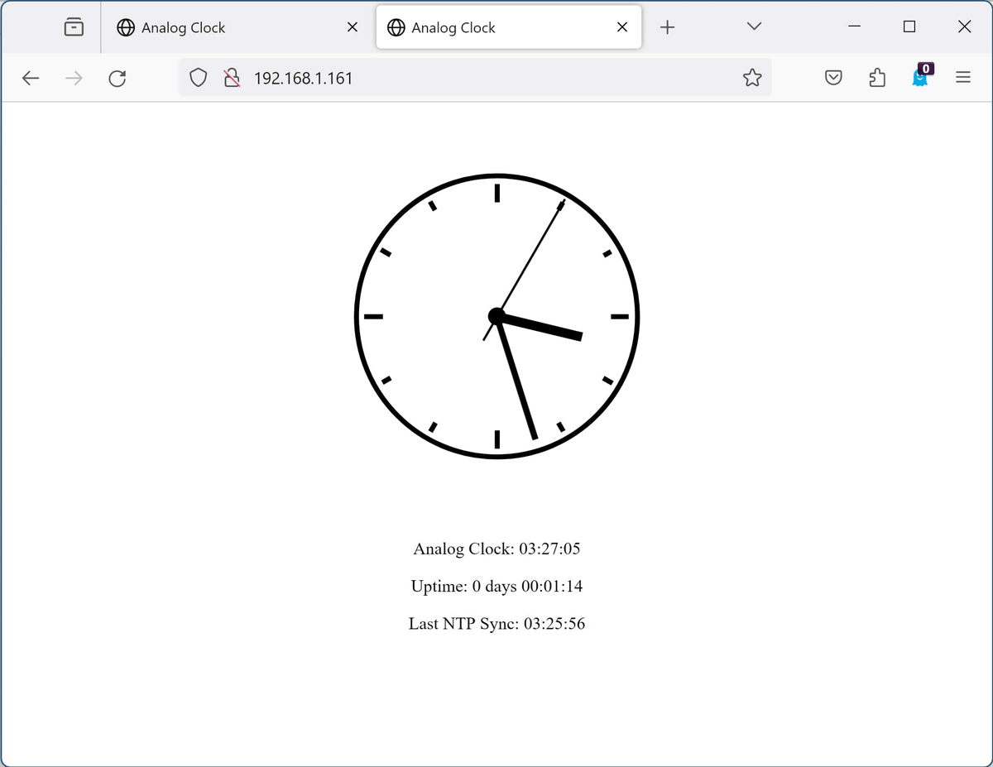The image size is (993, 767).
Task: Click the Ghostery extension icon
Action: [x=921, y=77]
